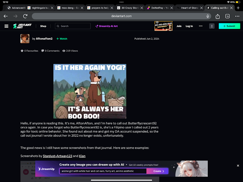
Task: Reload the page with refresh icon
Action: click(25, 16)
